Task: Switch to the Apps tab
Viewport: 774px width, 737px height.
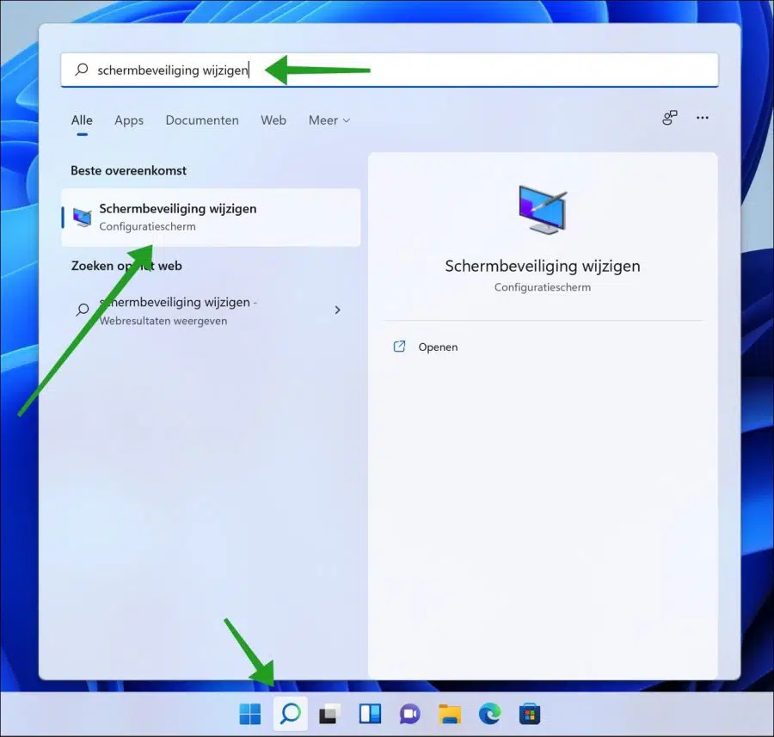Action: click(129, 120)
